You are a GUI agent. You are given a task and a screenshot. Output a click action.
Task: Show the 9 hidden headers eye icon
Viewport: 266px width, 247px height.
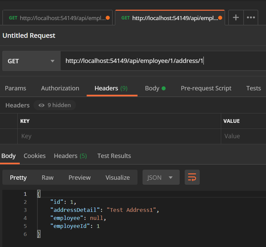coord(41,105)
